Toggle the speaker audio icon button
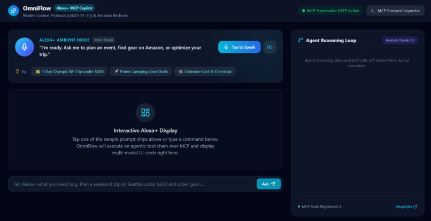Screen dimensions: 431x221 (270, 47)
